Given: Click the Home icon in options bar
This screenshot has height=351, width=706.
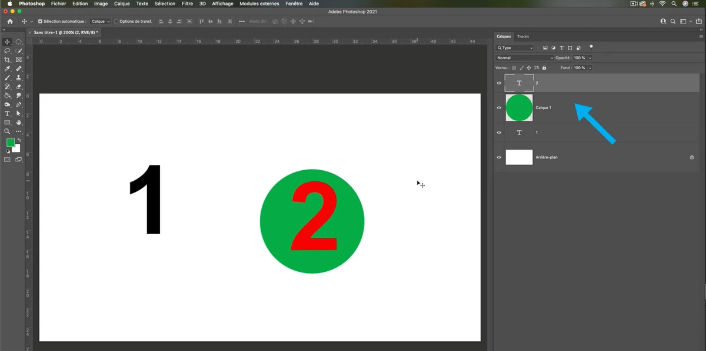Looking at the screenshot, I should [x=10, y=21].
